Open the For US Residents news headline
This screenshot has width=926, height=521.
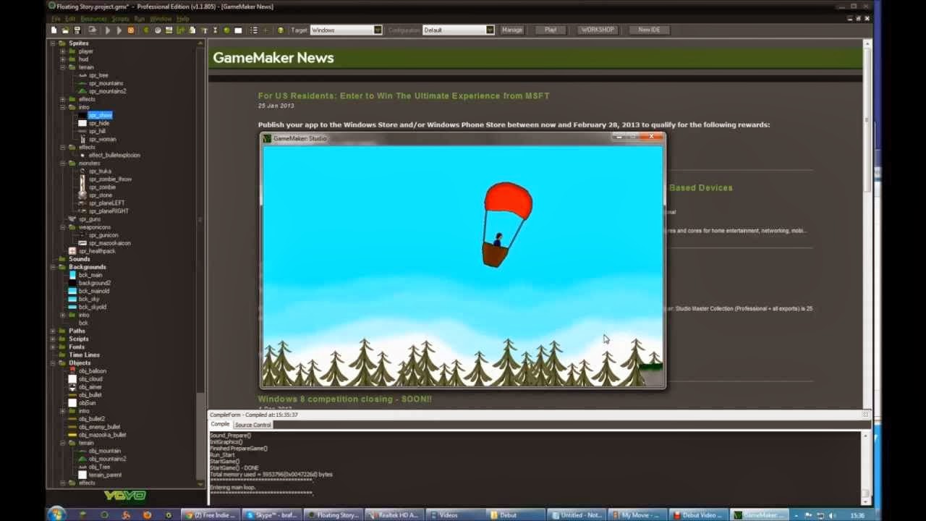pyautogui.click(x=404, y=96)
